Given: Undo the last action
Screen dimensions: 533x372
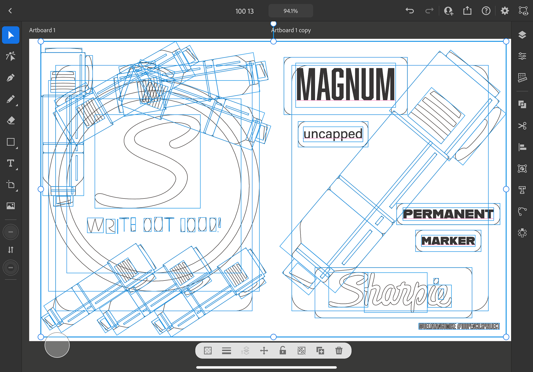Looking at the screenshot, I should [410, 11].
